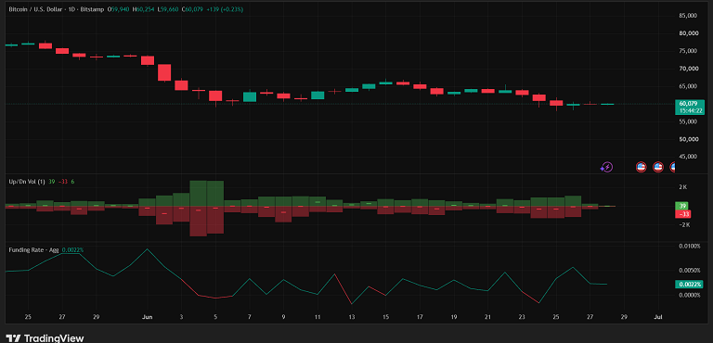Click the 11 date label on the time axis
Screen dimensions: 713x343
pos(318,317)
